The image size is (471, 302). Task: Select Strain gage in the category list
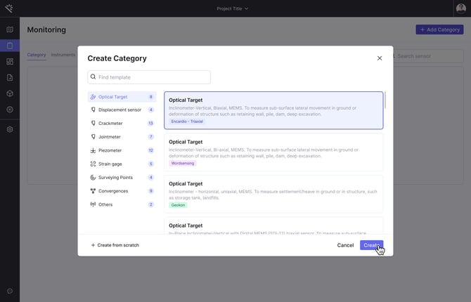click(122, 164)
